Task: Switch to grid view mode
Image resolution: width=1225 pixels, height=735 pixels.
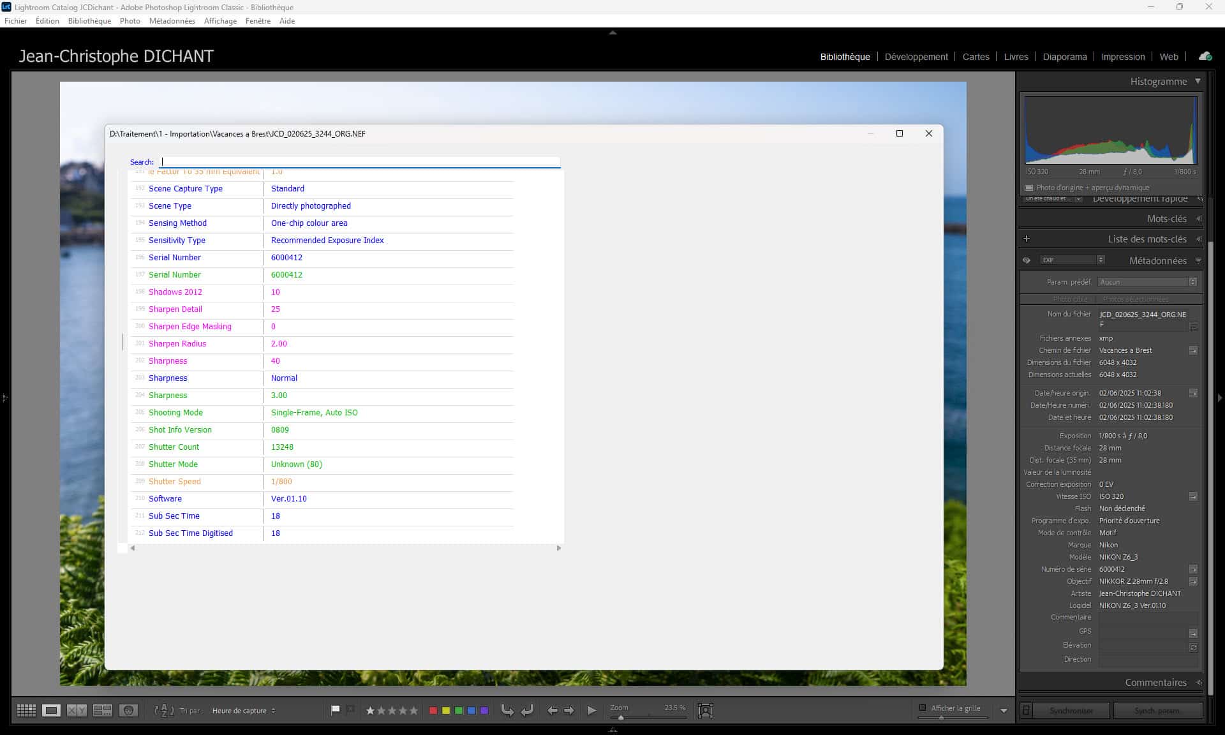Action: [26, 710]
